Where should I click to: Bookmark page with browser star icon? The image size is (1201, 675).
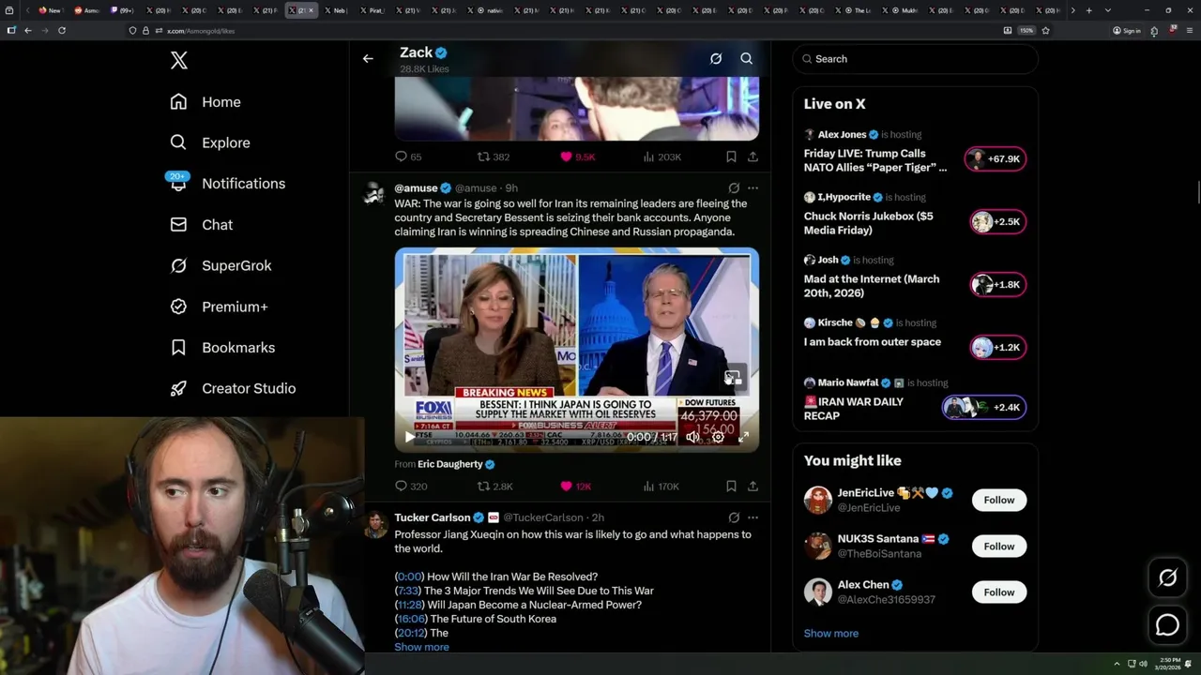pos(1045,30)
